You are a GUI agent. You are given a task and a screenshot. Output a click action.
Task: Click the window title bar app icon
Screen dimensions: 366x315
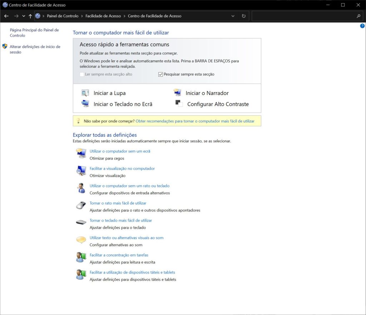[x=5, y=5]
